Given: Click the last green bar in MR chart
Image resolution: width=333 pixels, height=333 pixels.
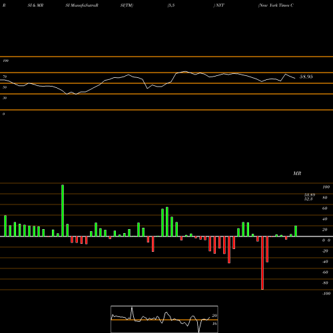Looking at the screenshot, I should pos(296,231).
